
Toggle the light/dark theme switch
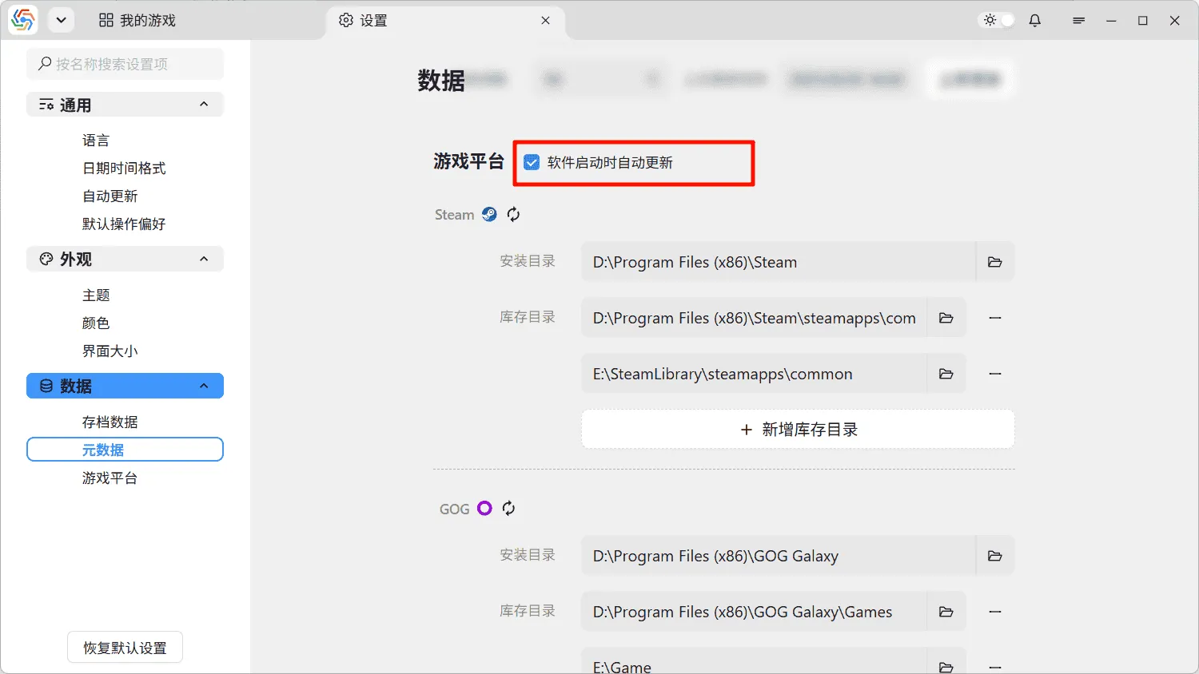[998, 21]
